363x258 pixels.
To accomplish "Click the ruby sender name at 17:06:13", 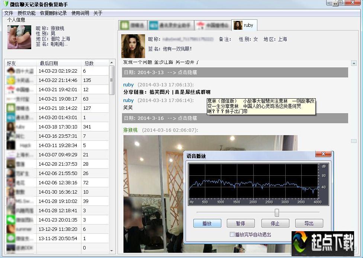I will point(128,85).
